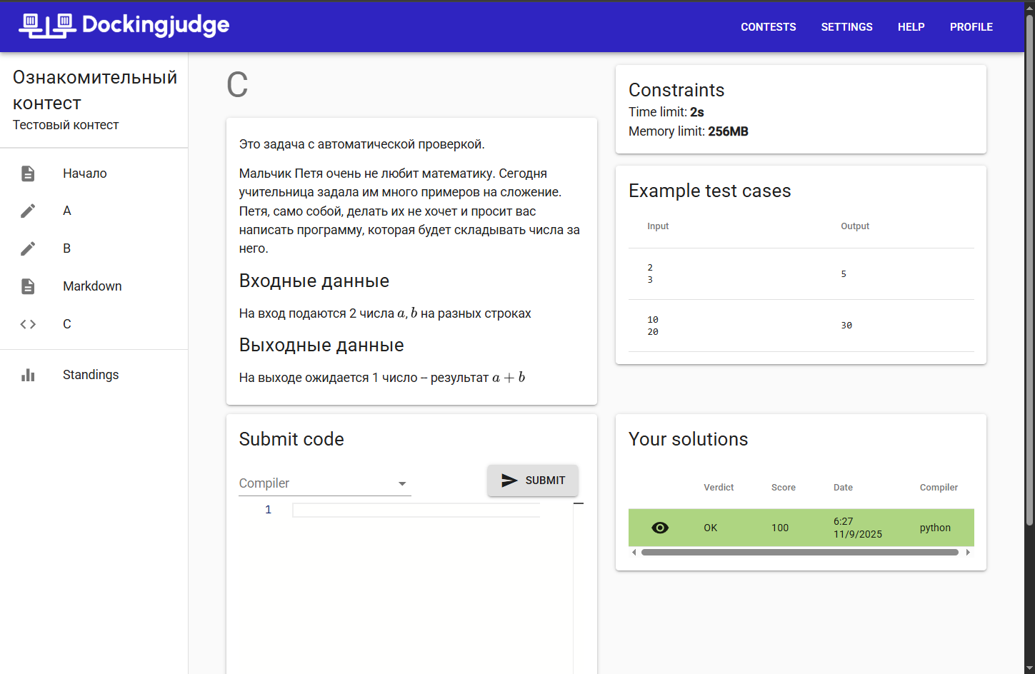Go to SETTINGS in the top bar
Screen dimensions: 1035x674
846,27
